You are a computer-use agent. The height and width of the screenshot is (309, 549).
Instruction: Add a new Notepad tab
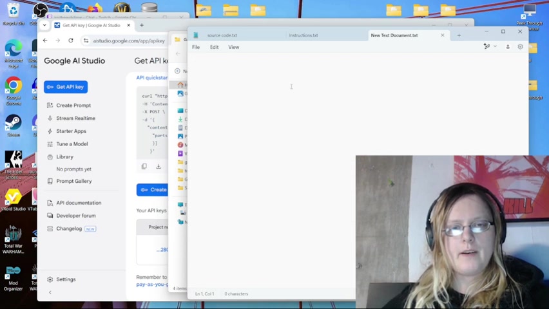click(459, 35)
